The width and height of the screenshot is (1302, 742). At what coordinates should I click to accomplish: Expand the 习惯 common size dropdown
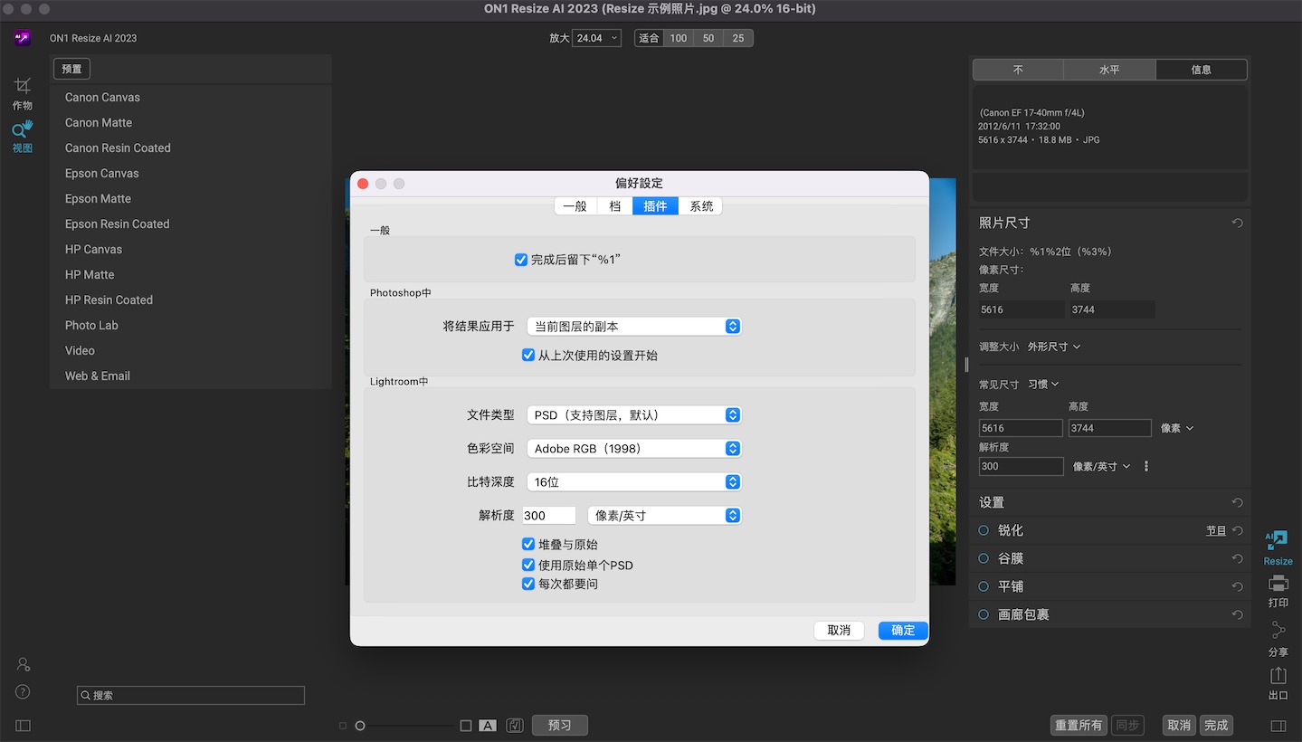click(x=1043, y=385)
